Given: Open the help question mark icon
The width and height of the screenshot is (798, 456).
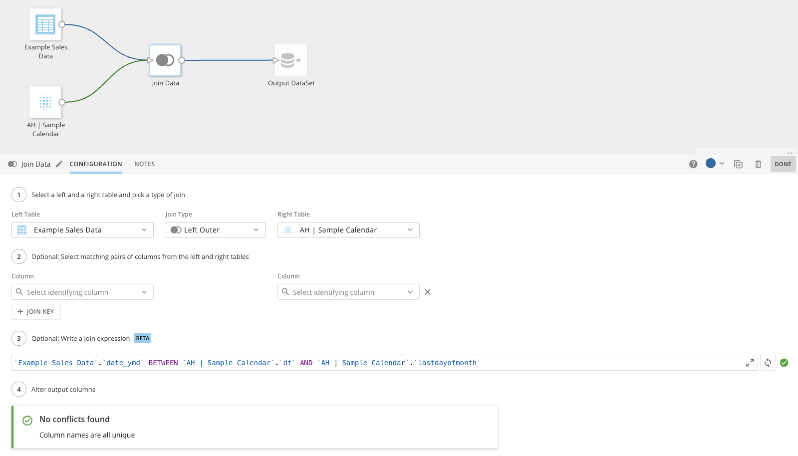Looking at the screenshot, I should pos(693,164).
